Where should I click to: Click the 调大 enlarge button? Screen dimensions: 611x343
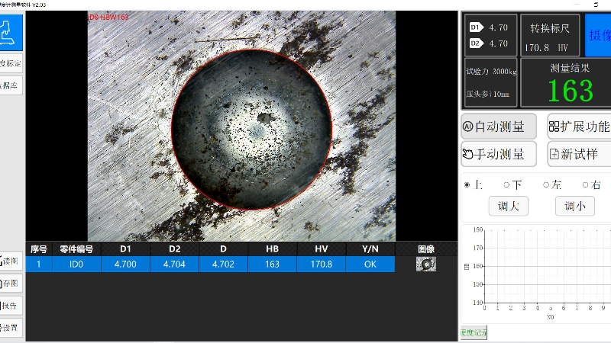(508, 206)
